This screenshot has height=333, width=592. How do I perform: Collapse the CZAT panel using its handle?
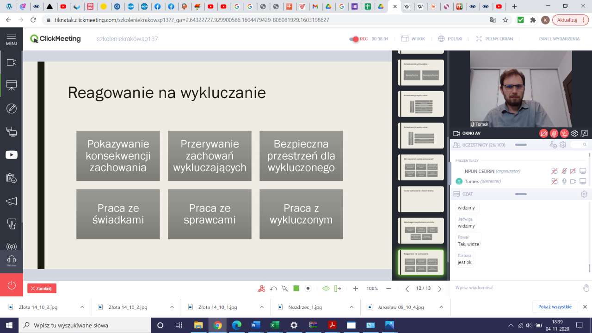[x=521, y=194]
